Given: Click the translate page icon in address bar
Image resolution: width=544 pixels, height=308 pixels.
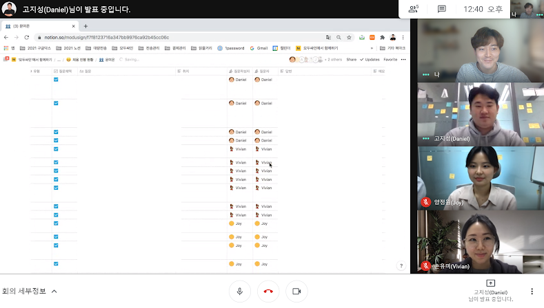Looking at the screenshot, I should (328, 37).
